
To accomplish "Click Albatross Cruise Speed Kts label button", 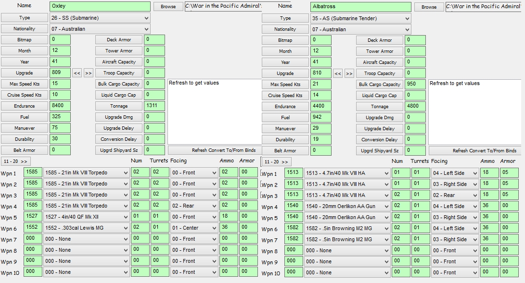I will point(285,95).
